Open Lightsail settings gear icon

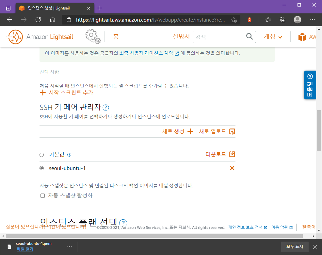pyautogui.click(x=93, y=36)
